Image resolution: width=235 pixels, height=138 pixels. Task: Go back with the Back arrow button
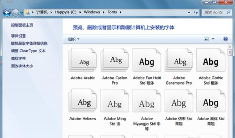click(x=7, y=12)
